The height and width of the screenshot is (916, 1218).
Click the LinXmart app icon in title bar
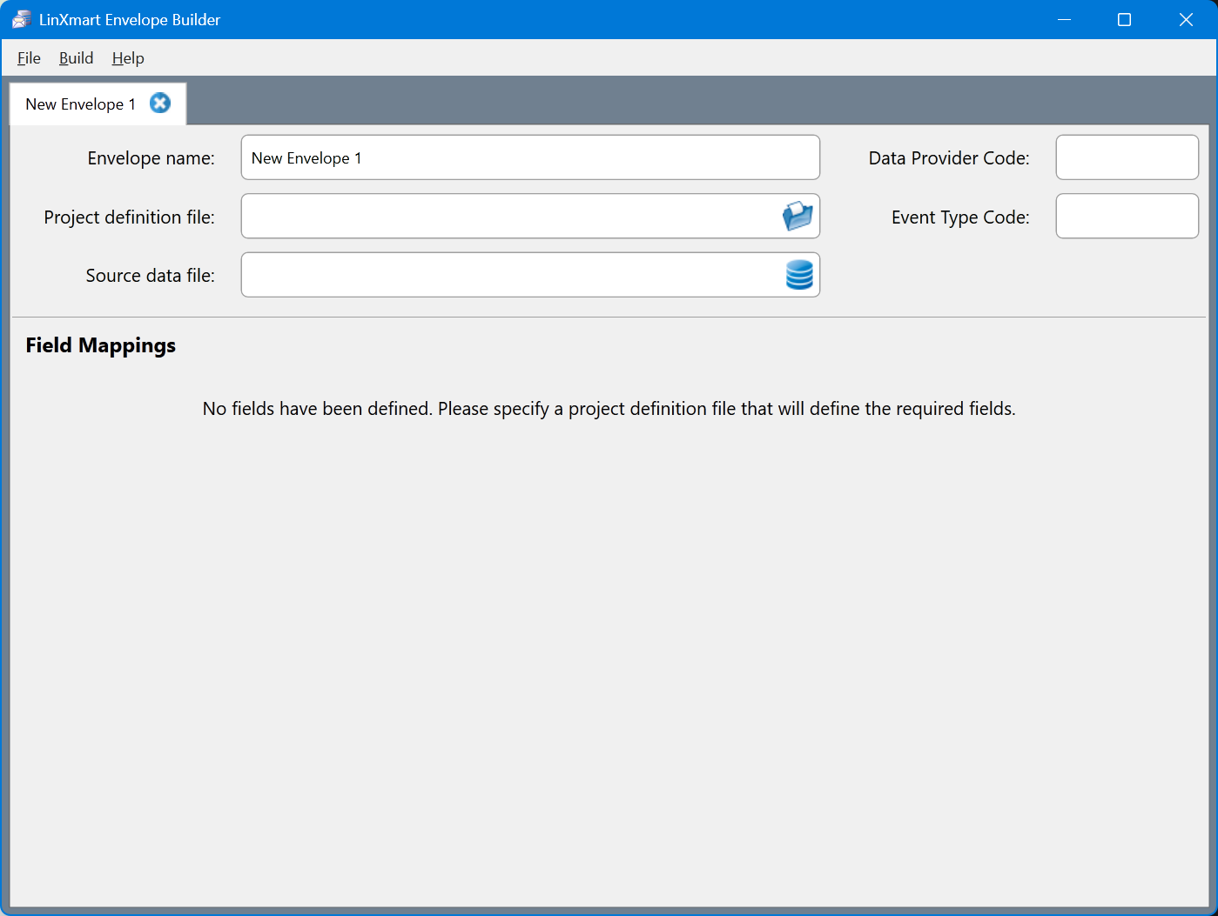tap(21, 19)
